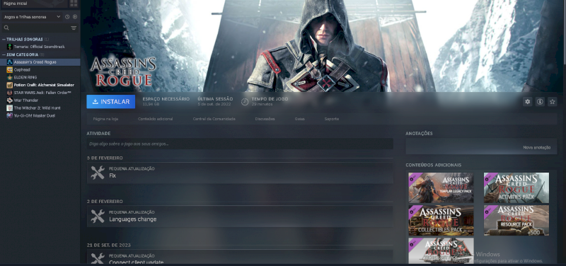Click the Yu-Gi-Oh! Master Duel icon
This screenshot has width=566, height=266.
click(x=10, y=115)
